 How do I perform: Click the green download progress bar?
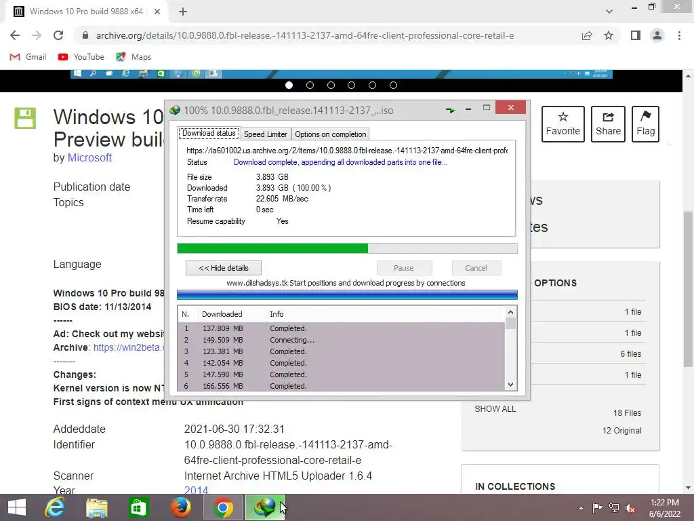click(x=347, y=248)
